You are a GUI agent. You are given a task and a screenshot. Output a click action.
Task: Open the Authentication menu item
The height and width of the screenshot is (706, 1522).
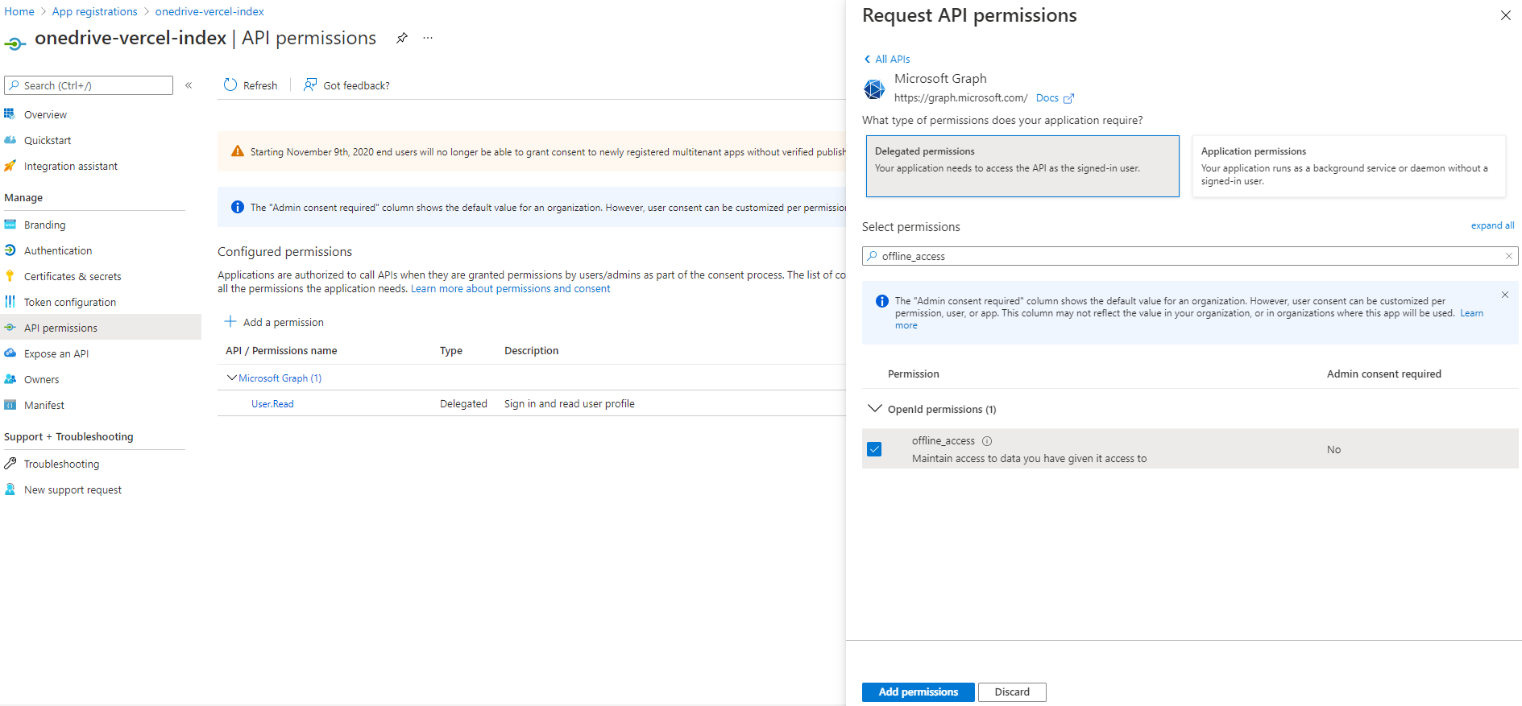(58, 250)
